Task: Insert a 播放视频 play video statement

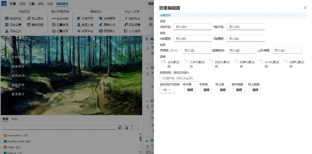Action: 35,25
